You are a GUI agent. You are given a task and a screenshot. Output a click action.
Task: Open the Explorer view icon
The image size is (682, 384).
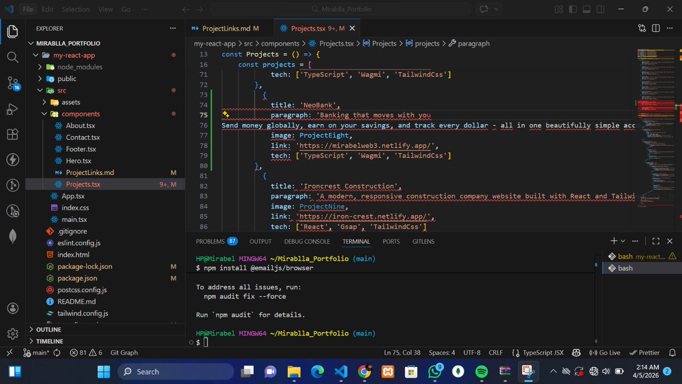pos(13,31)
